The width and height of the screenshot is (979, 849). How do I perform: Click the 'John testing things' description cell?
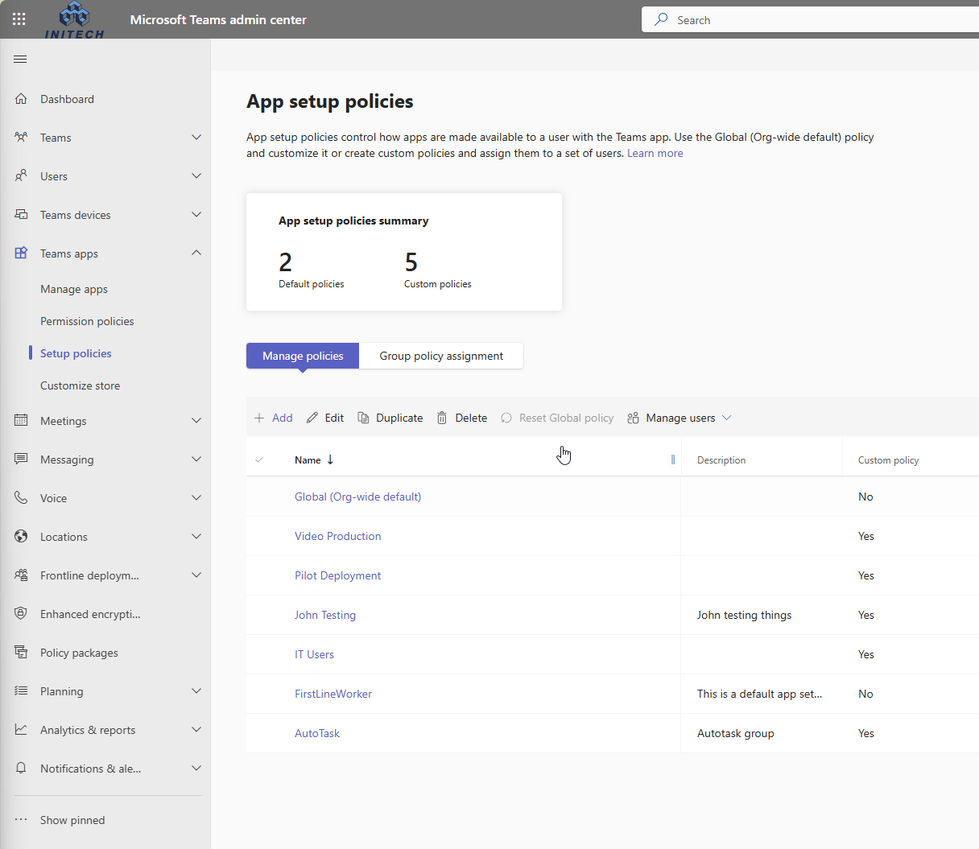click(x=744, y=615)
